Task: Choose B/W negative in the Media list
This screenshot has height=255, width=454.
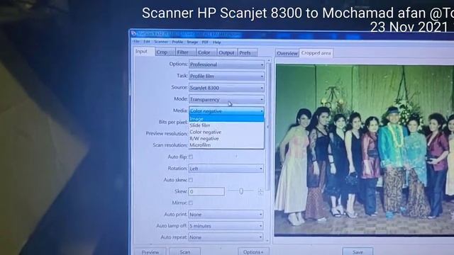Action: (226, 139)
